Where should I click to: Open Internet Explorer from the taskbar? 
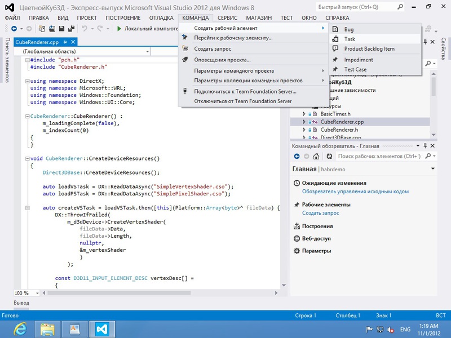point(20,329)
